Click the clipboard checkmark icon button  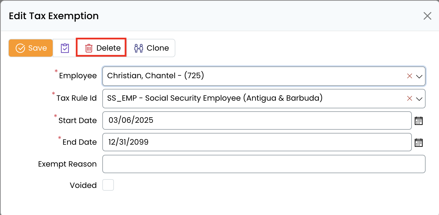[x=65, y=48]
